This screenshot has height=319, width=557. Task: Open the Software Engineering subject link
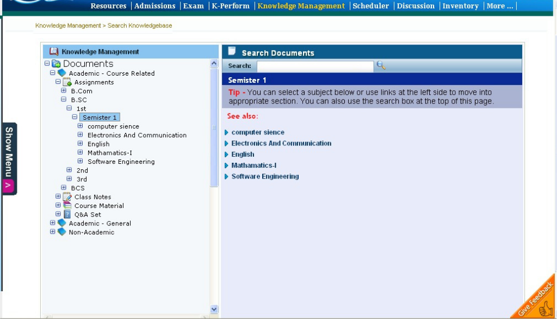click(x=265, y=176)
